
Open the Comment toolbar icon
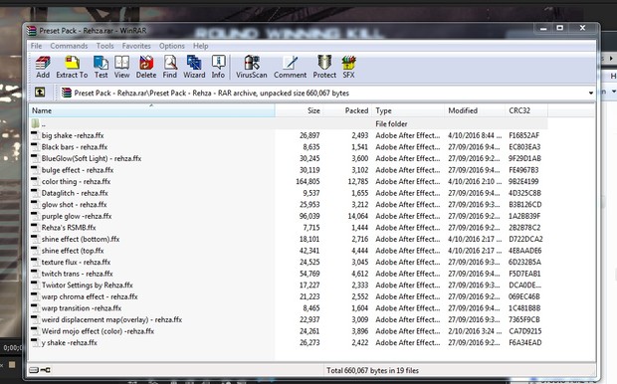coord(290,67)
